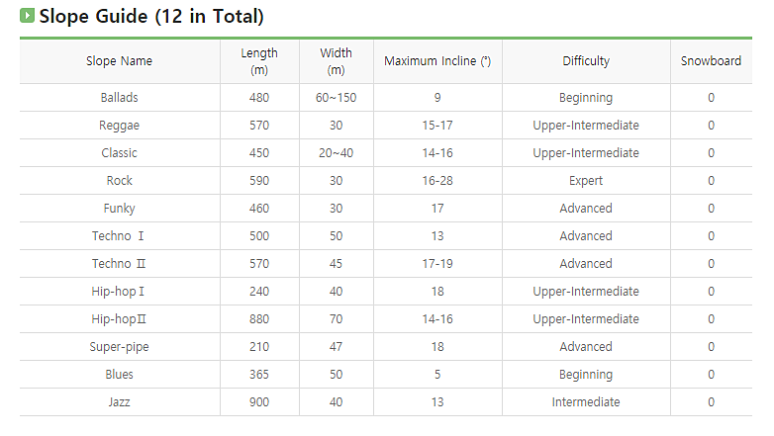774x436 pixels.
Task: Select the Jazz slope Intermediate difficulty cell
Action: (586, 402)
